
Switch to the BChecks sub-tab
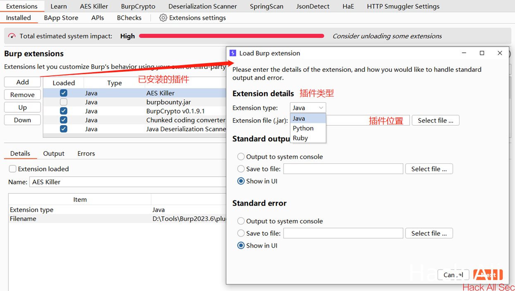tap(129, 18)
